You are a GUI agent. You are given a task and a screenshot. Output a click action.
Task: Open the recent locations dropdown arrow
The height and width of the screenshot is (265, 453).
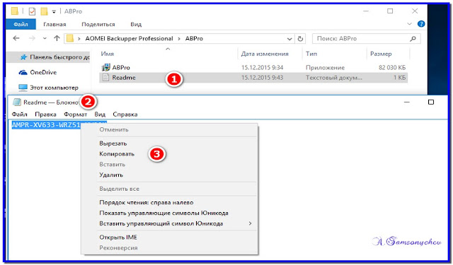tap(45, 38)
